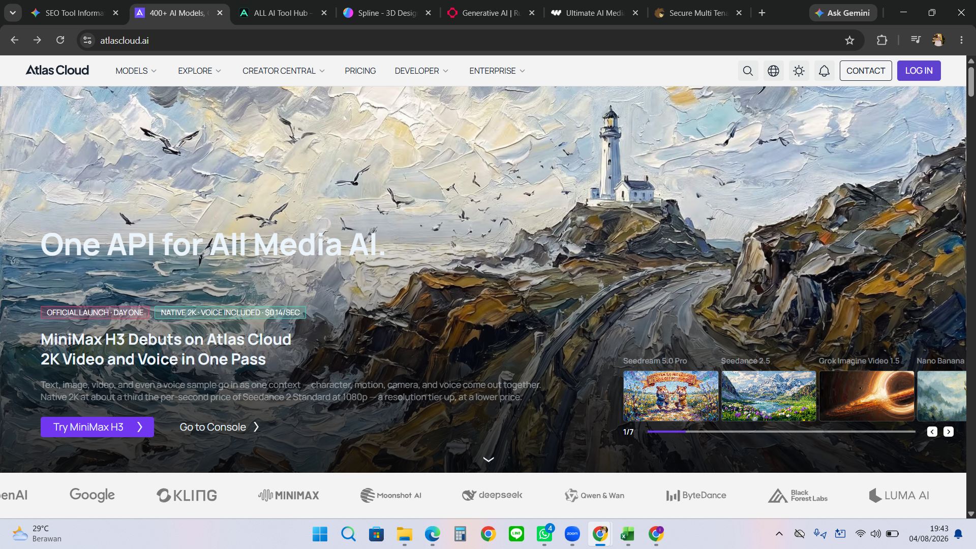Open Zoom from the taskbar
976x549 pixels.
572,534
